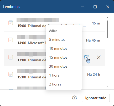Click the scrollbar down arrow
114x106 pixels.
click(107, 87)
